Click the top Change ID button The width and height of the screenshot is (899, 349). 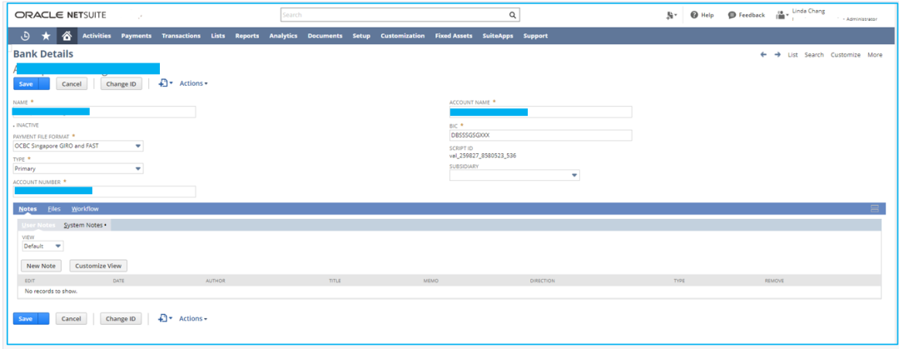121,84
